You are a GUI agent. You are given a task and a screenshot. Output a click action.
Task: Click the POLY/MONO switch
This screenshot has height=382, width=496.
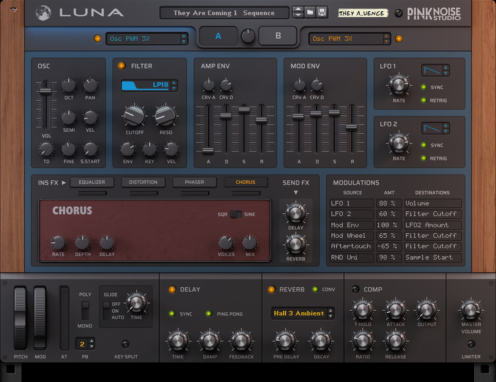85,310
